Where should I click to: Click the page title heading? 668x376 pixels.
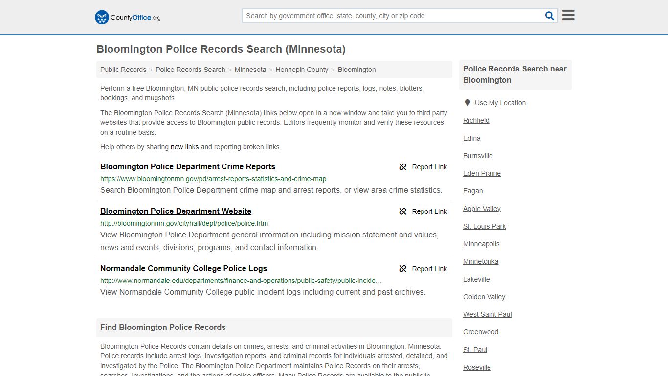(x=221, y=49)
